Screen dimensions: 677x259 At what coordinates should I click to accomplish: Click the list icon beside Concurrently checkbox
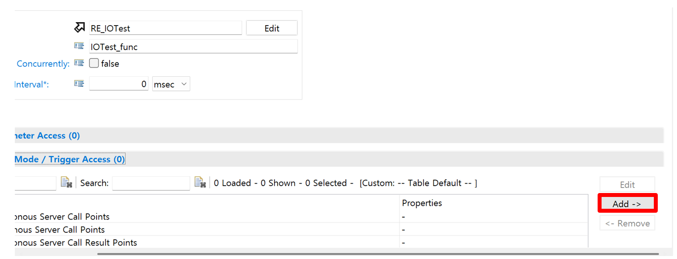(x=79, y=63)
